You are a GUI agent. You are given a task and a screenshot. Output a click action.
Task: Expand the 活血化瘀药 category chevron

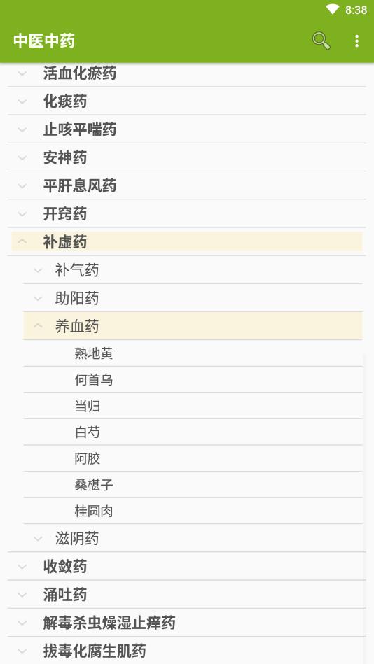tap(22, 73)
